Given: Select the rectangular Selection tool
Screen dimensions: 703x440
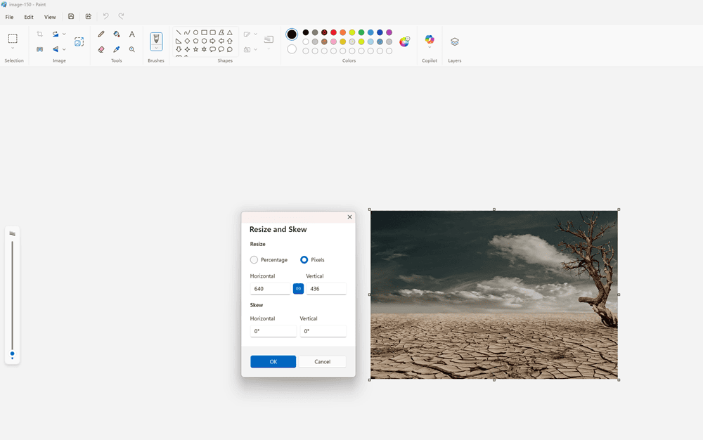Looking at the screenshot, I should click(x=13, y=39).
